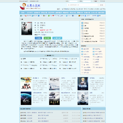Open the 全本小说 navigation tab
This screenshot has width=123, height=123.
point(94,13)
